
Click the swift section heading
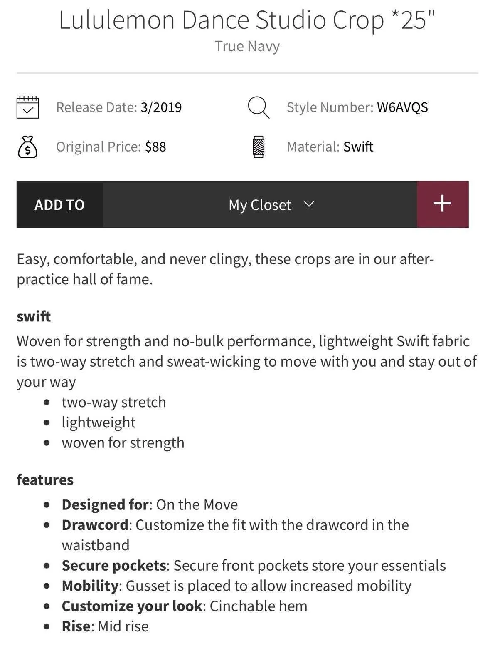(x=34, y=316)
